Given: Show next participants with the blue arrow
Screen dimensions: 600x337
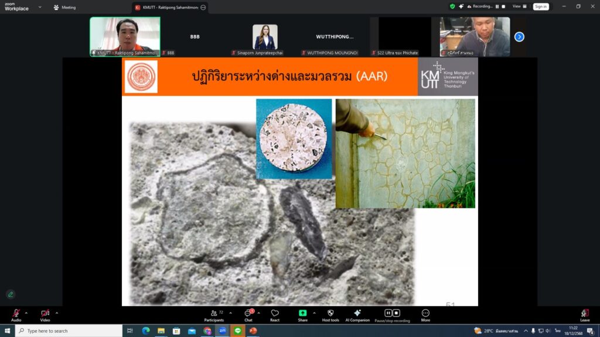Looking at the screenshot, I should pos(519,37).
